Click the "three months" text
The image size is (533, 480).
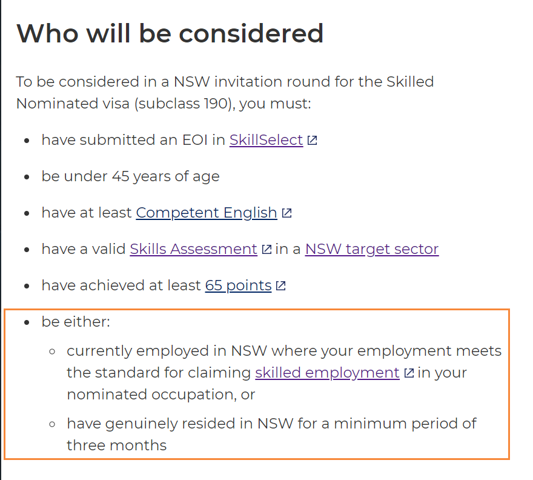(116, 445)
